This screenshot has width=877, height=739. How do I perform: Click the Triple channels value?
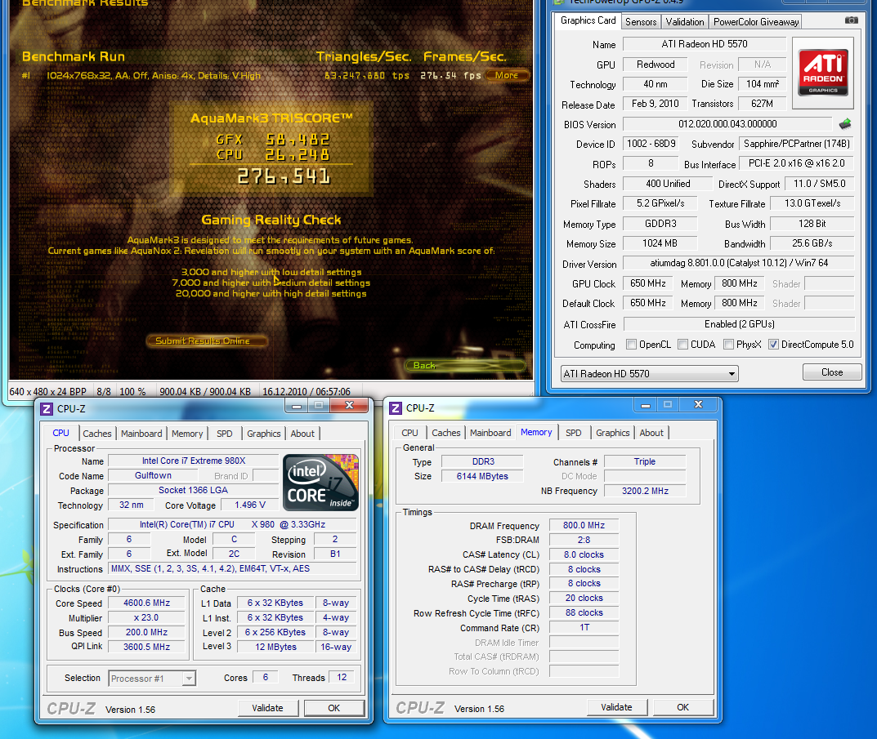click(x=644, y=461)
